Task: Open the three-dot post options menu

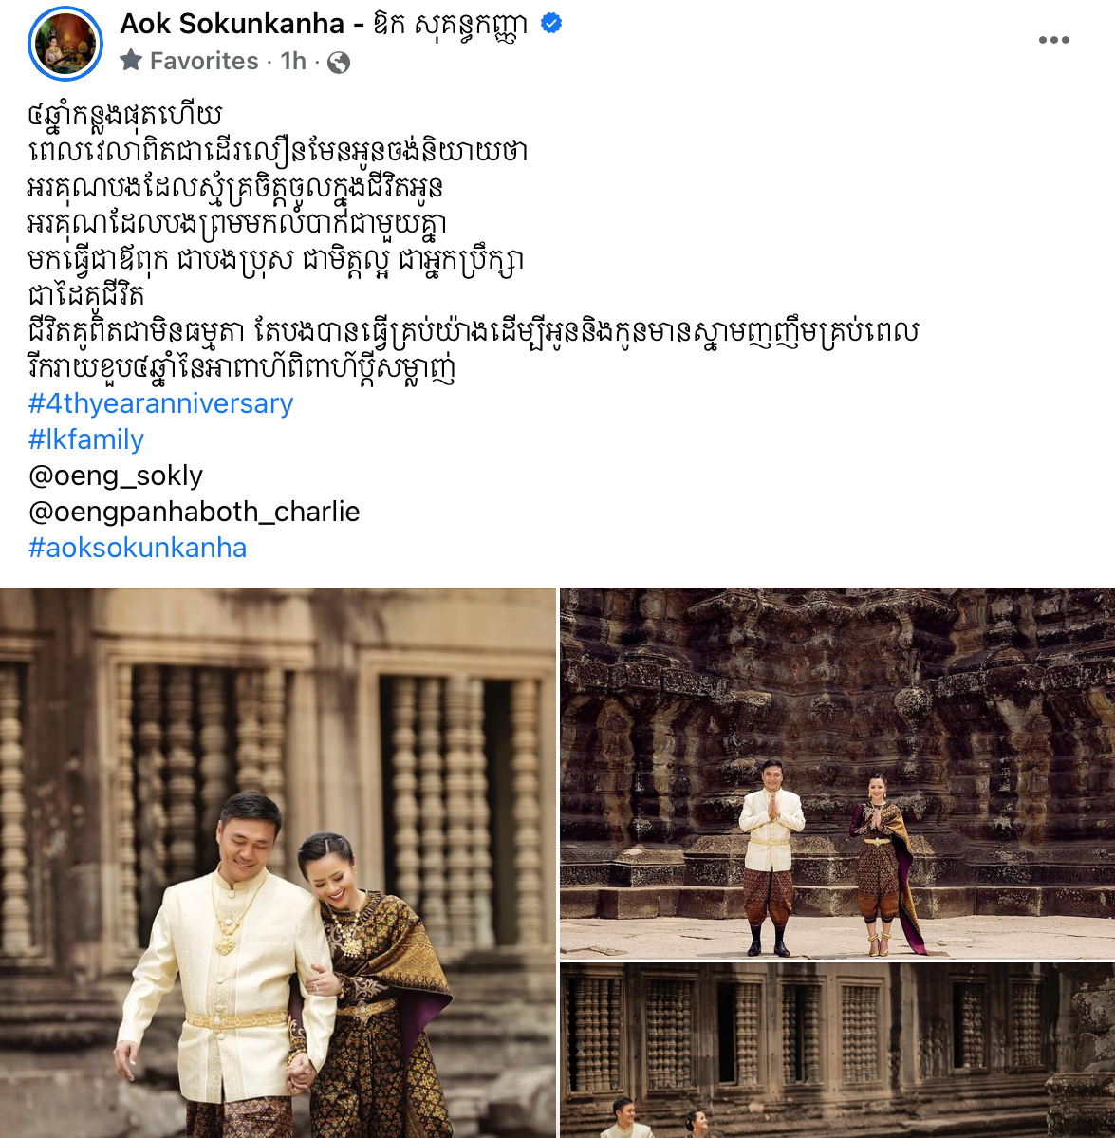Action: [x=1053, y=40]
